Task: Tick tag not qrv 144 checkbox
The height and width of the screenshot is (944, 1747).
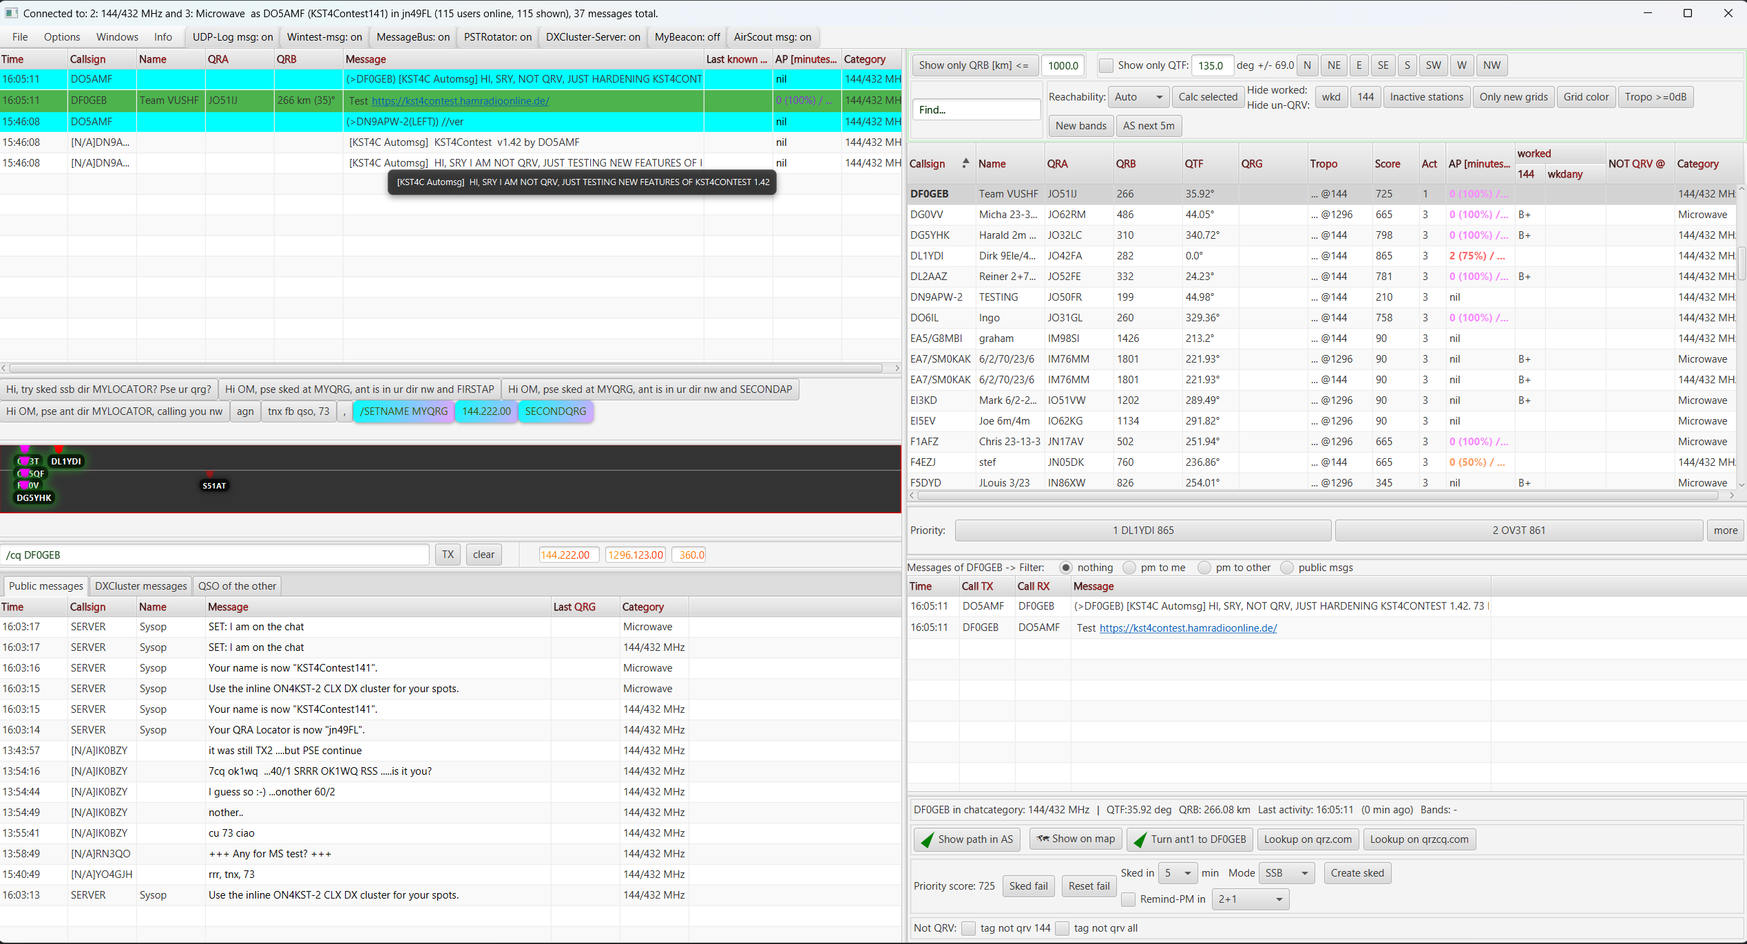Action: click(x=969, y=928)
